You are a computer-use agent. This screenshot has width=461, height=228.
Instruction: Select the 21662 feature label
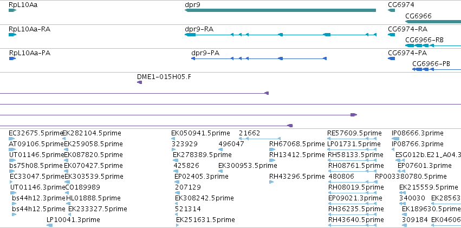click(x=249, y=133)
